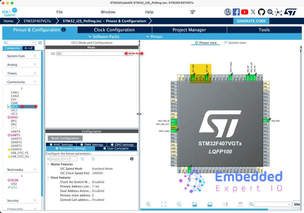Image resolution: width=304 pixels, height=213 pixels.
Task: Switch to Clock Configuration tab
Action: [x=114, y=30]
